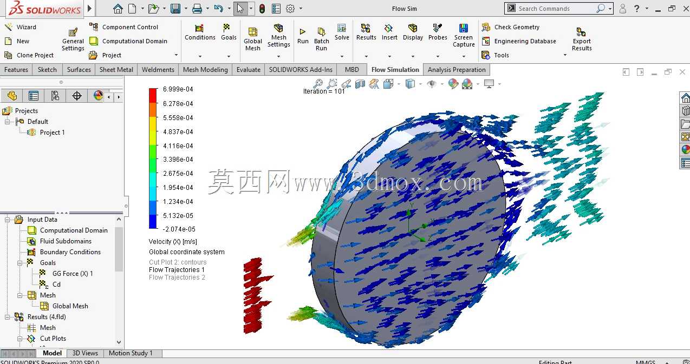Viewport: 690px width, 364px height.
Task: Open the FeatureManager design tree tab
Action: [x=12, y=96]
